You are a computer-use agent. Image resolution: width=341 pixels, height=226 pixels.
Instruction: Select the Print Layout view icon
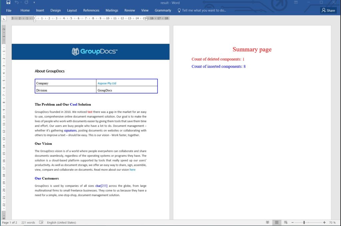pyautogui.click(x=276, y=222)
